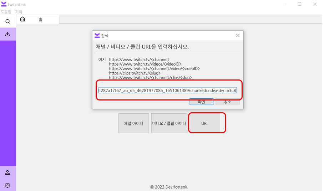Click the © 2022 DevHotteok. footer text
This screenshot has height=191, width=324.
pyautogui.click(x=169, y=187)
